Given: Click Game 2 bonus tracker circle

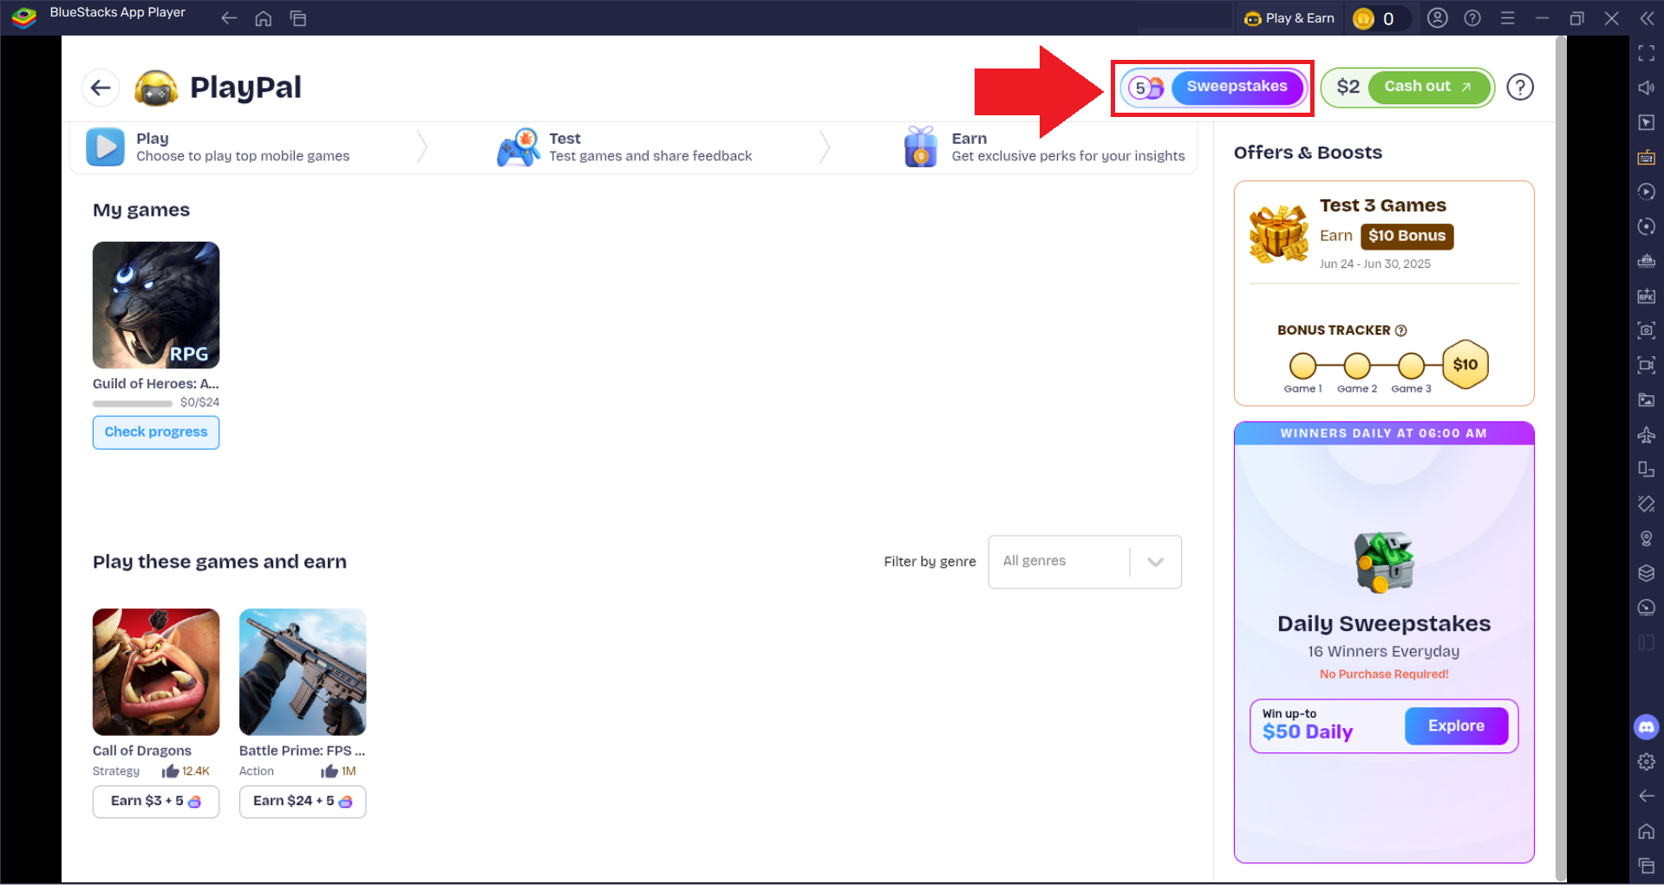Looking at the screenshot, I should [x=1357, y=366].
